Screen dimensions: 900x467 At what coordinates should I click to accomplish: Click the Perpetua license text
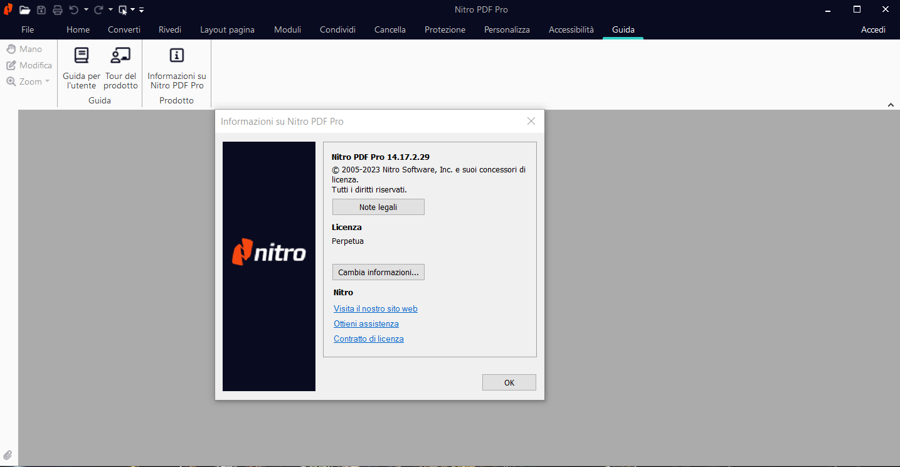(347, 241)
